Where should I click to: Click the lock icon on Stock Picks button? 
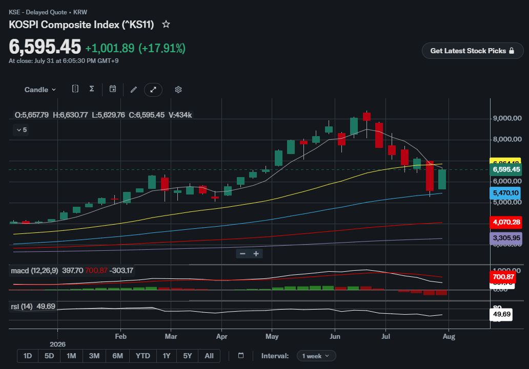[x=512, y=51]
